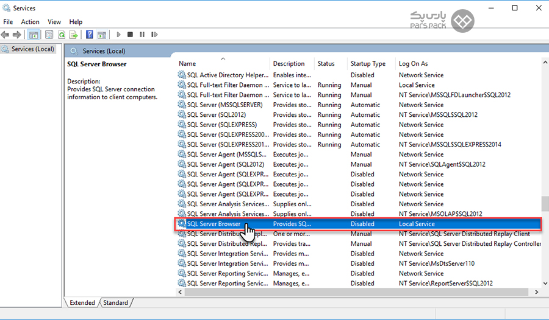Open the View menu
Viewport: 549px width, 320px height.
[x=54, y=22]
